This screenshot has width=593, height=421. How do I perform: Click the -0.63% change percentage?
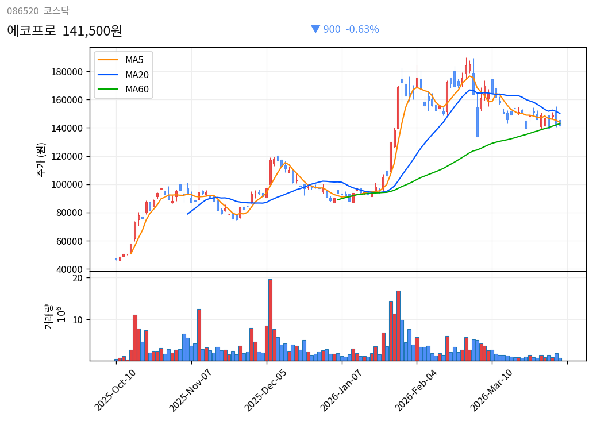pyautogui.click(x=362, y=29)
